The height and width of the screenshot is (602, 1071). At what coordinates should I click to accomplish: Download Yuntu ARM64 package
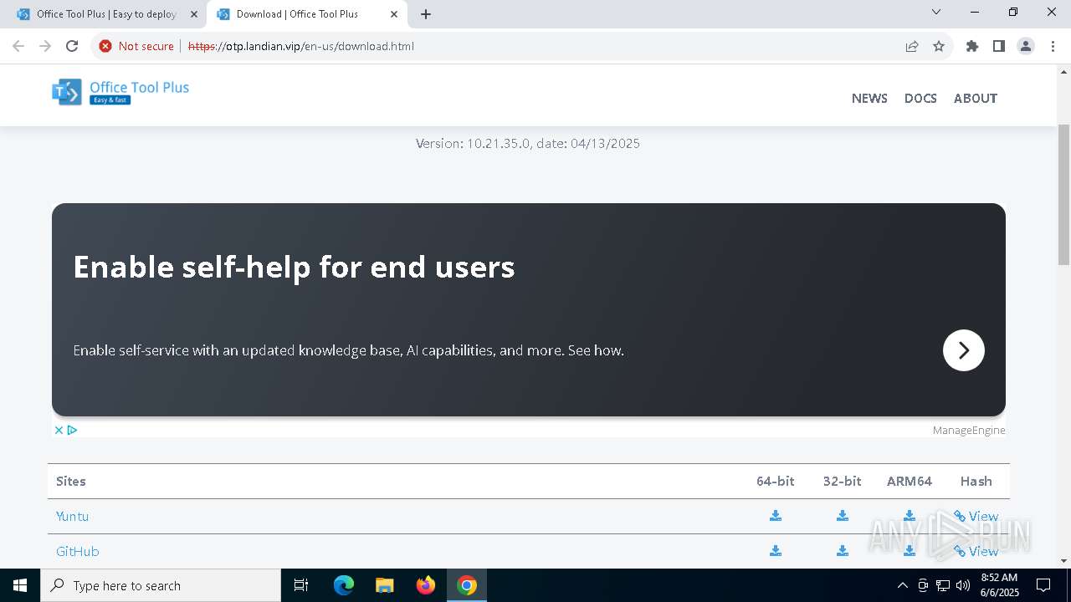[910, 516]
